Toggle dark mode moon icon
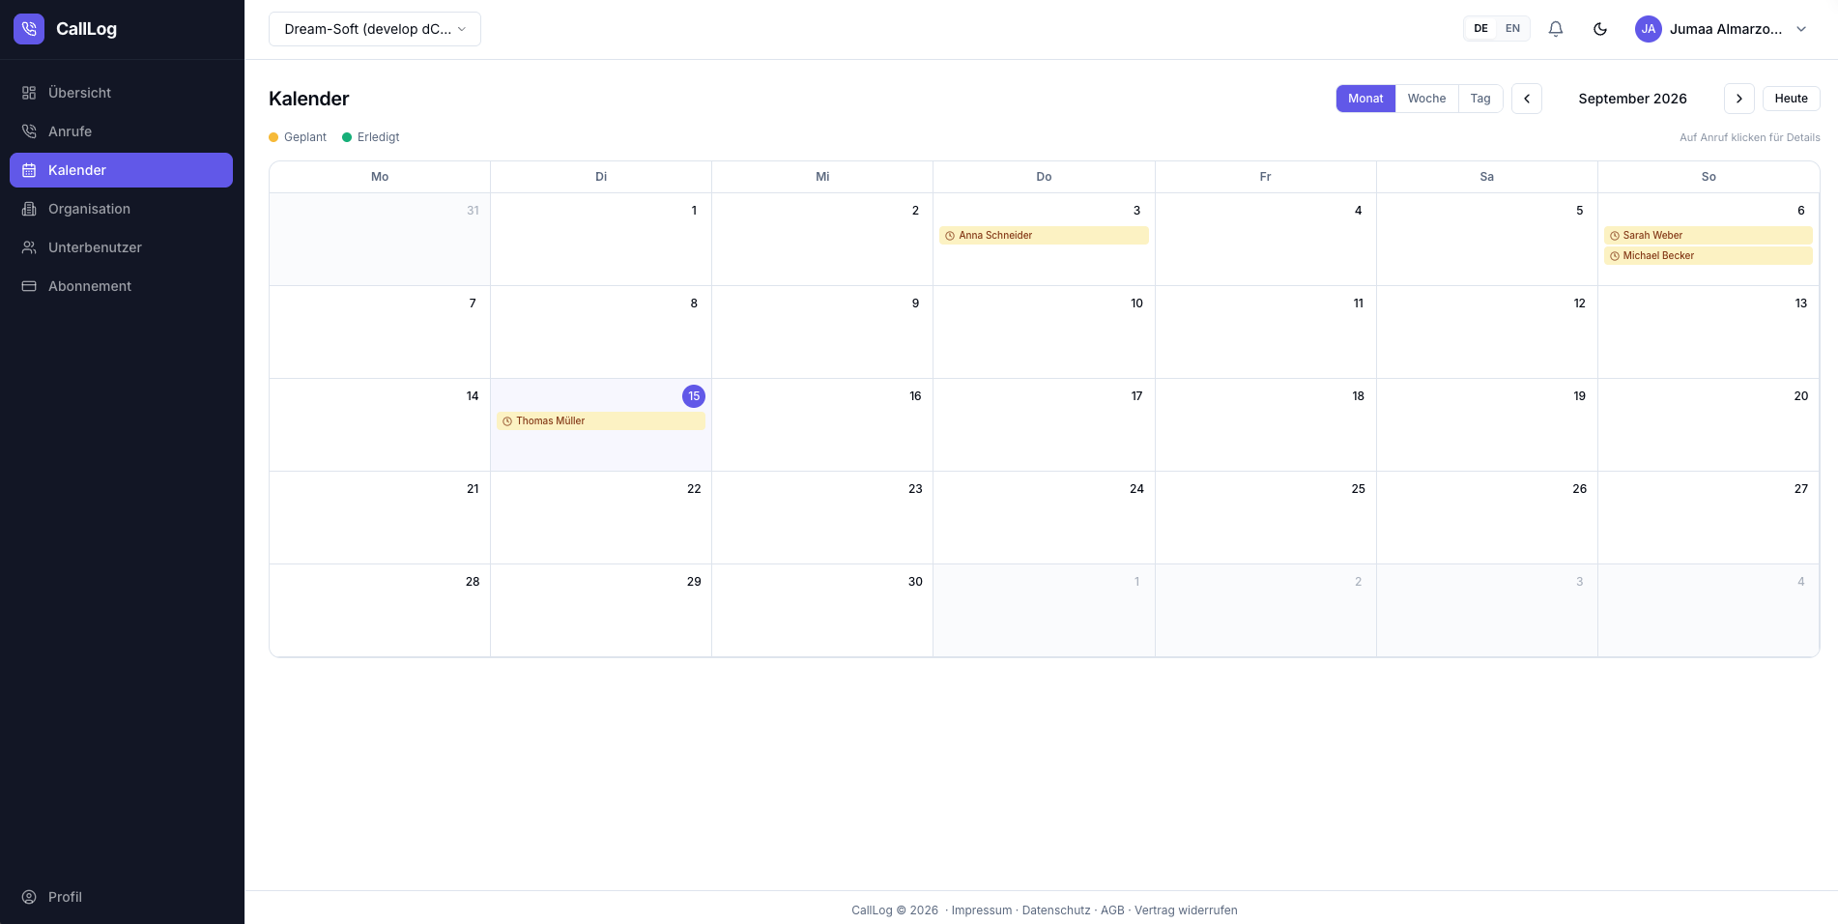The height and width of the screenshot is (924, 1838). (1600, 29)
